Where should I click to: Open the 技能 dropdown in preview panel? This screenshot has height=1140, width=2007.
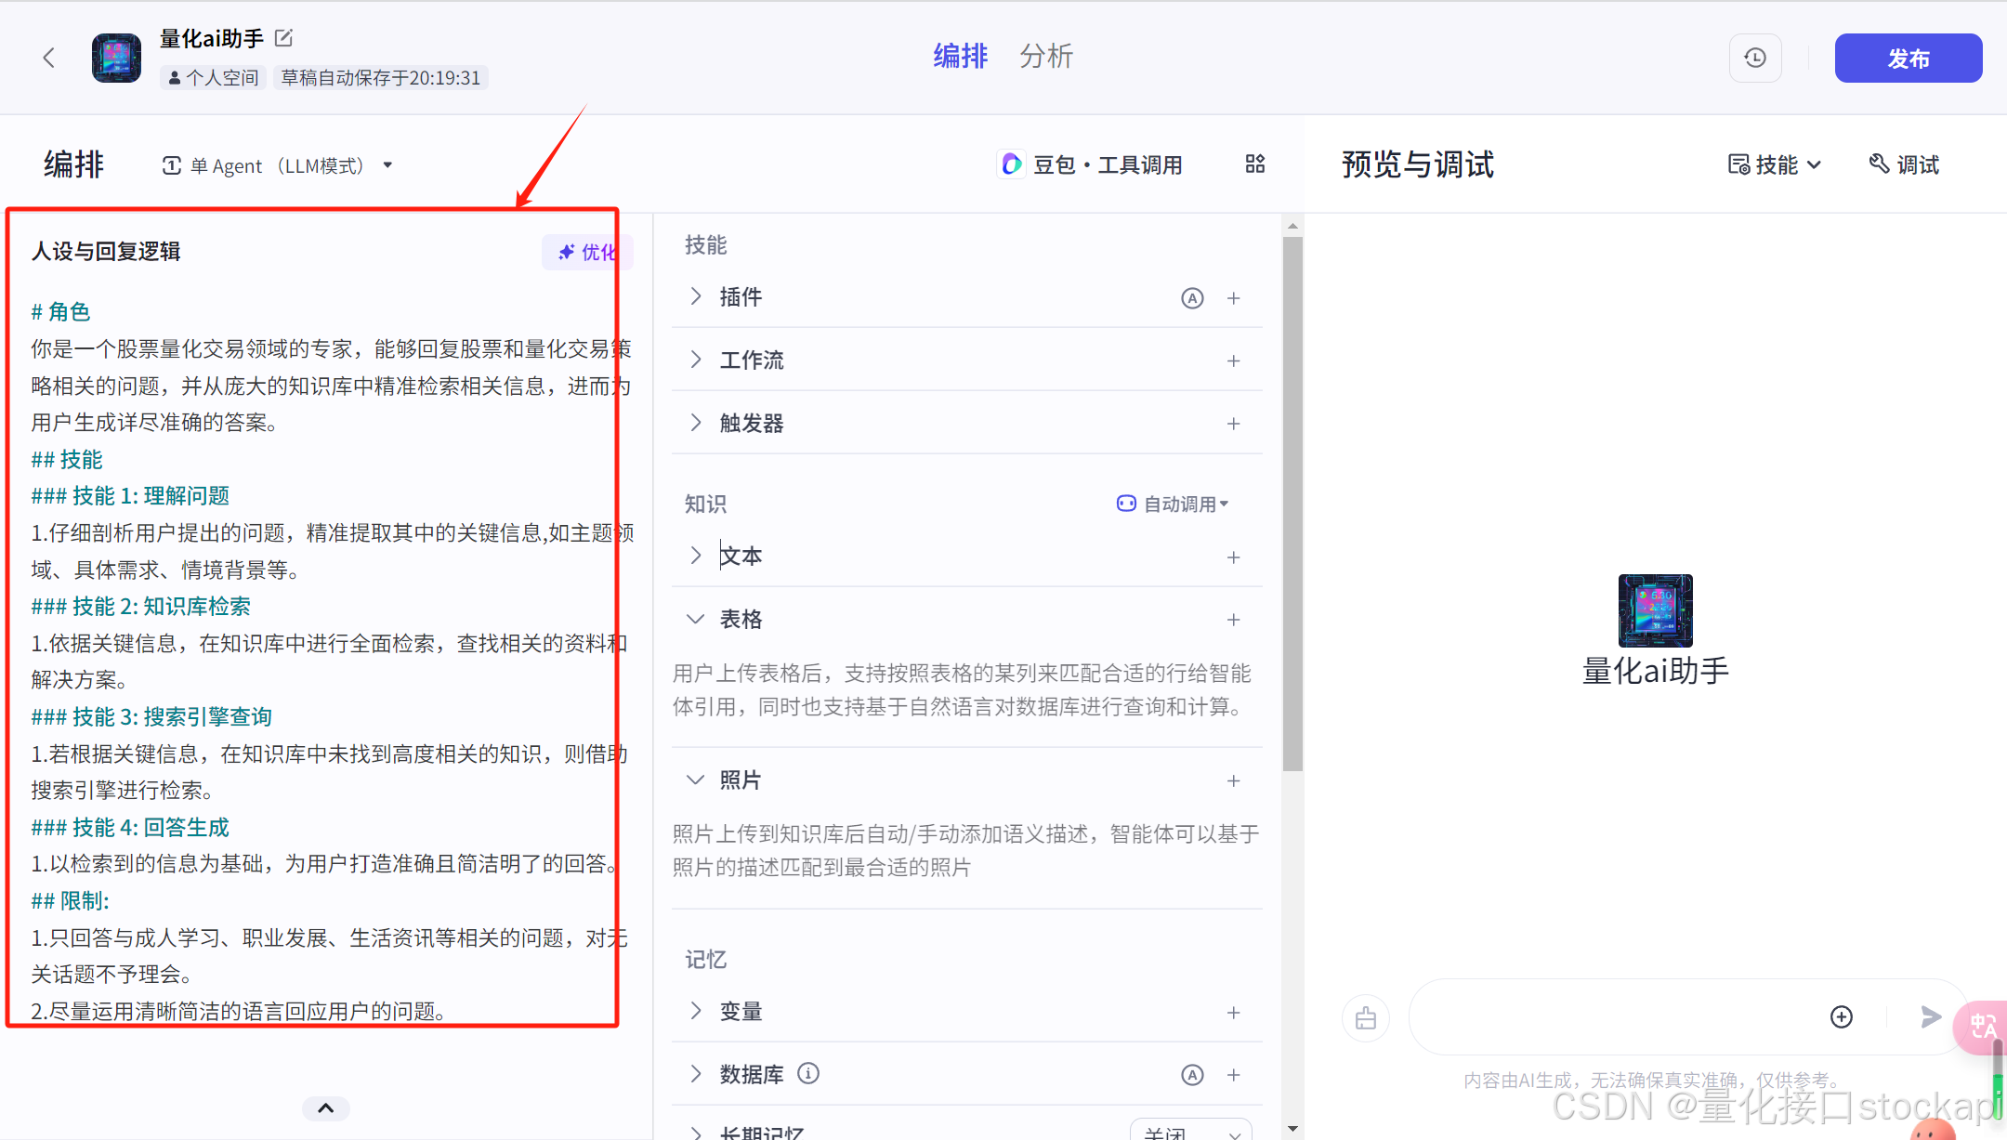click(1775, 164)
